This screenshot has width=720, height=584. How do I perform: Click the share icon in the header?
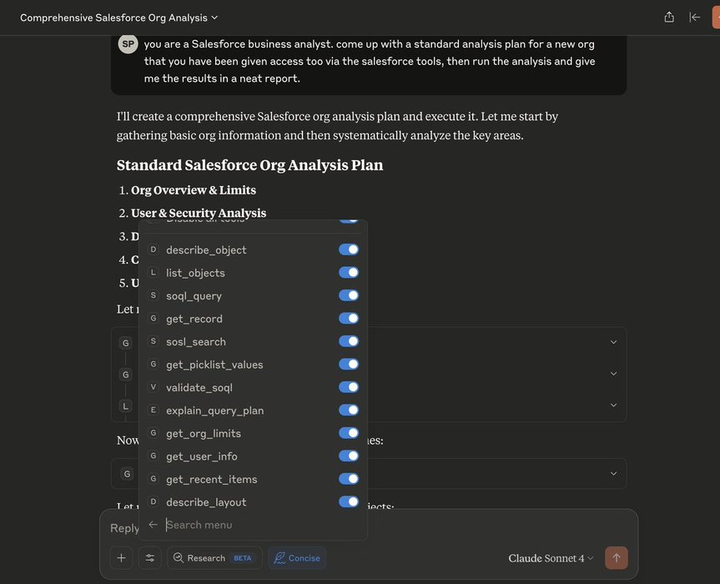pos(669,17)
